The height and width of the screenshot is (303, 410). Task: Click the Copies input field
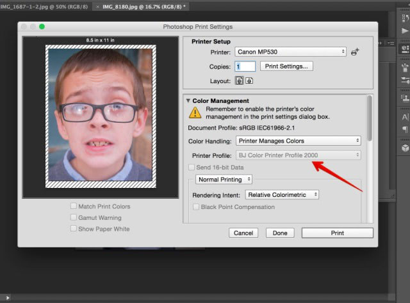pos(245,66)
